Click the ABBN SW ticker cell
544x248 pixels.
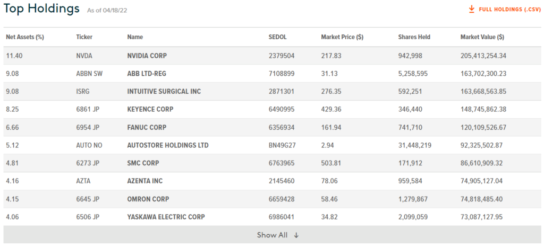tap(89, 74)
